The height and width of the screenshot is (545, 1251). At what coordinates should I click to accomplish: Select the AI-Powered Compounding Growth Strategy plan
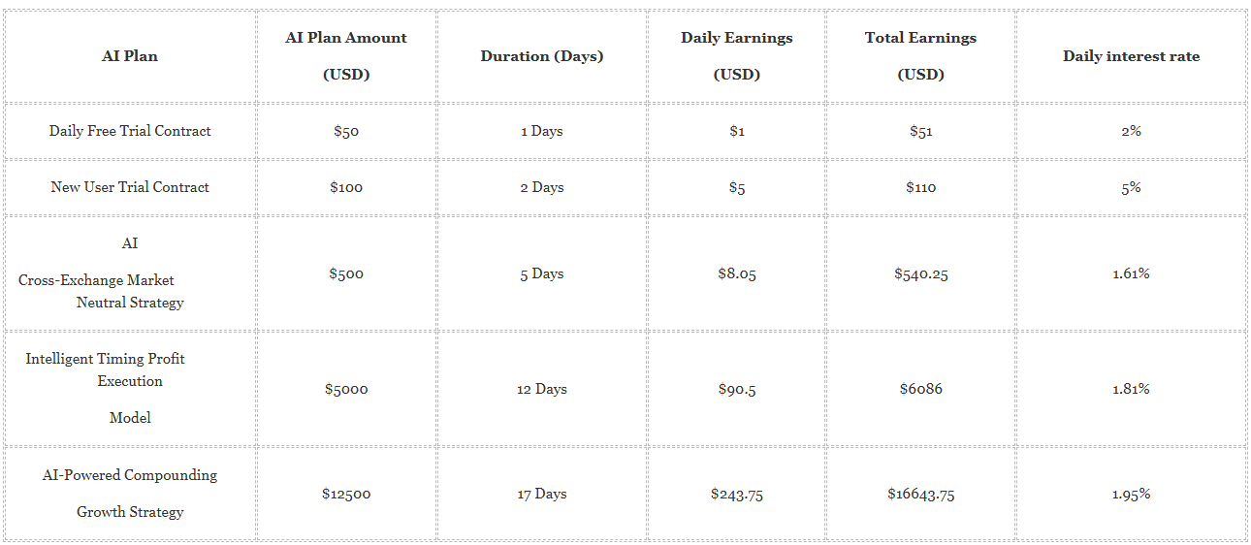[130, 494]
